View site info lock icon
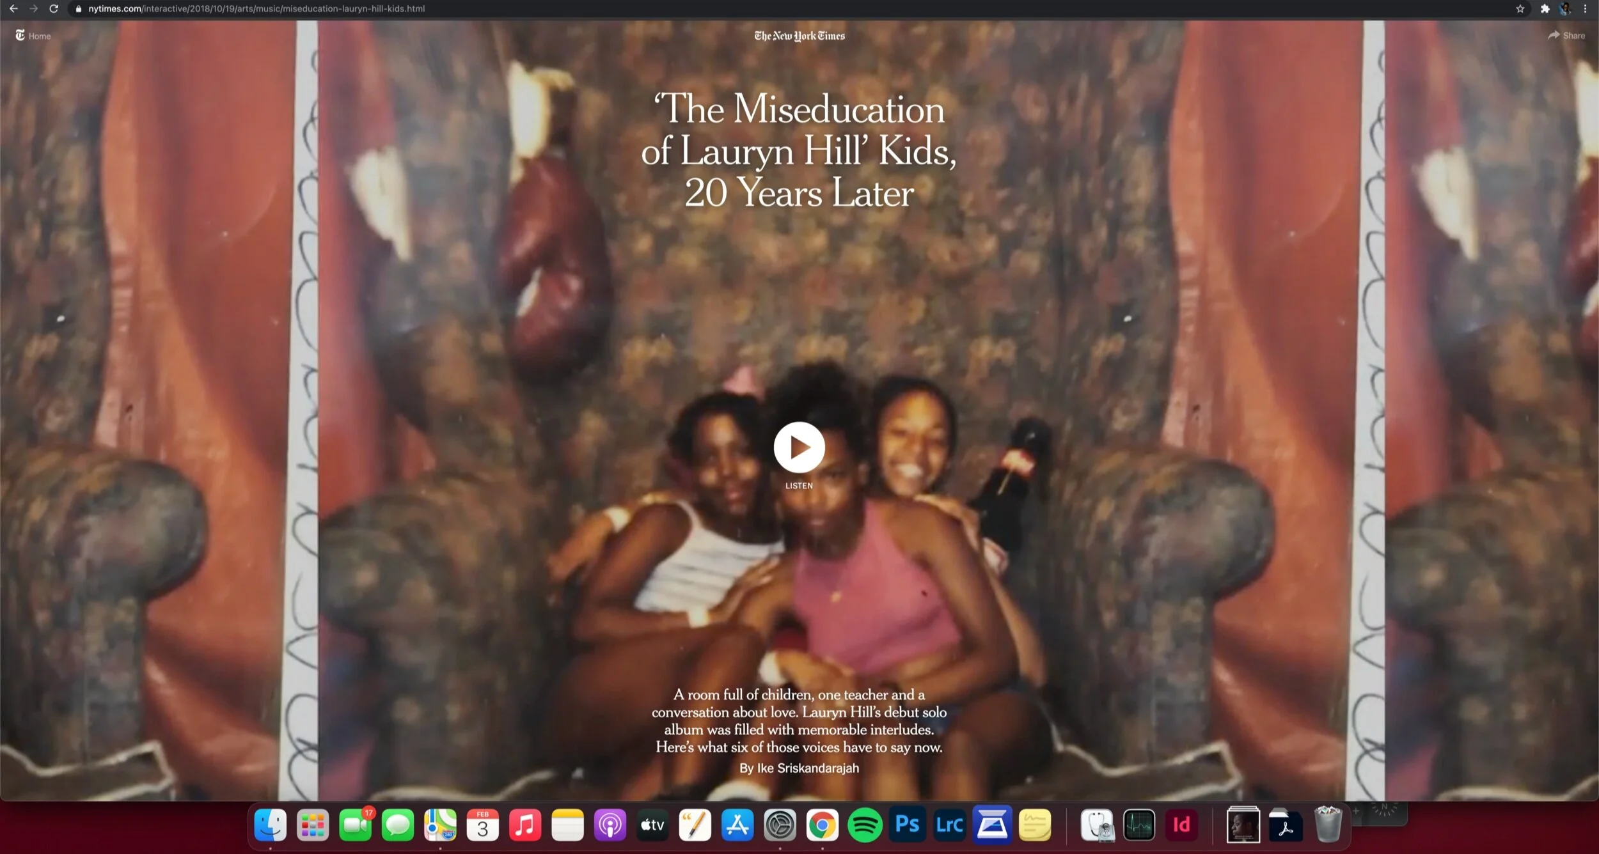1599x854 pixels. point(79,9)
